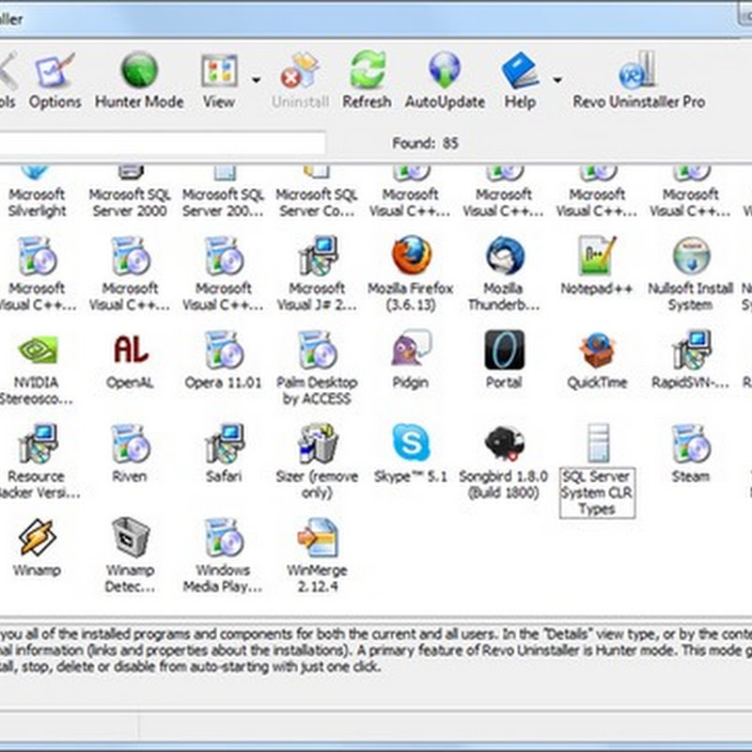Choose the Windows Media Player entry
Image resolution: width=752 pixels, height=752 pixels.
coord(223,556)
